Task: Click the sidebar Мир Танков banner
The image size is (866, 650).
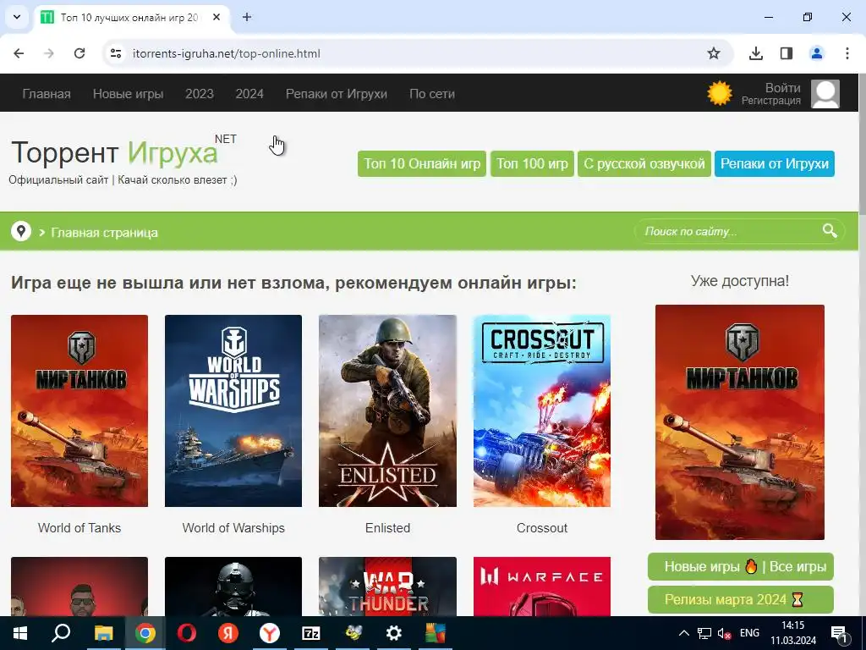Action: (x=740, y=422)
